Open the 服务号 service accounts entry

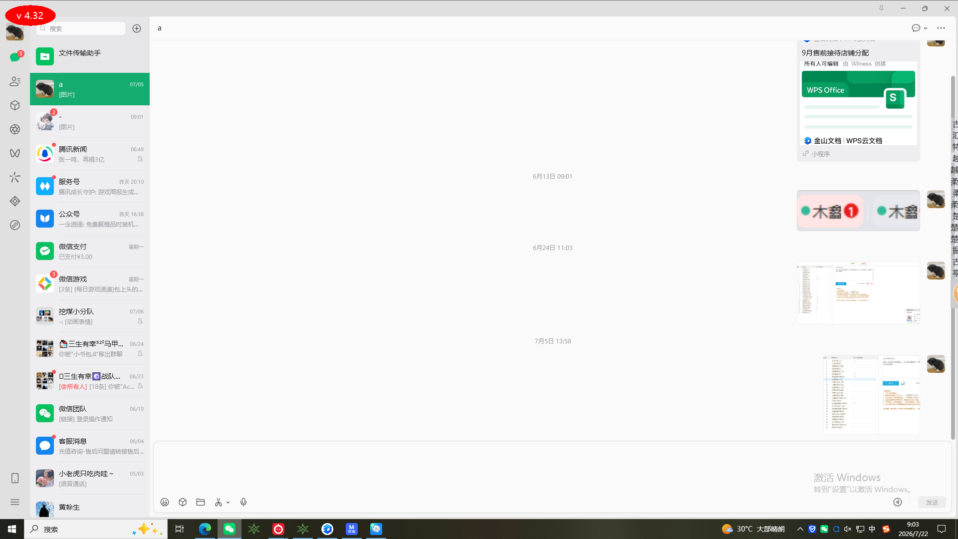pos(90,186)
